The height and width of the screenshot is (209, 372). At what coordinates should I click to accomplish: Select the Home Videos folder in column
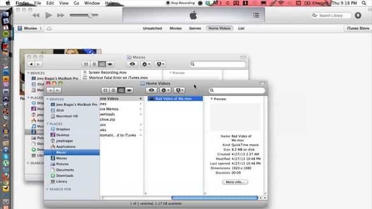(x=121, y=99)
